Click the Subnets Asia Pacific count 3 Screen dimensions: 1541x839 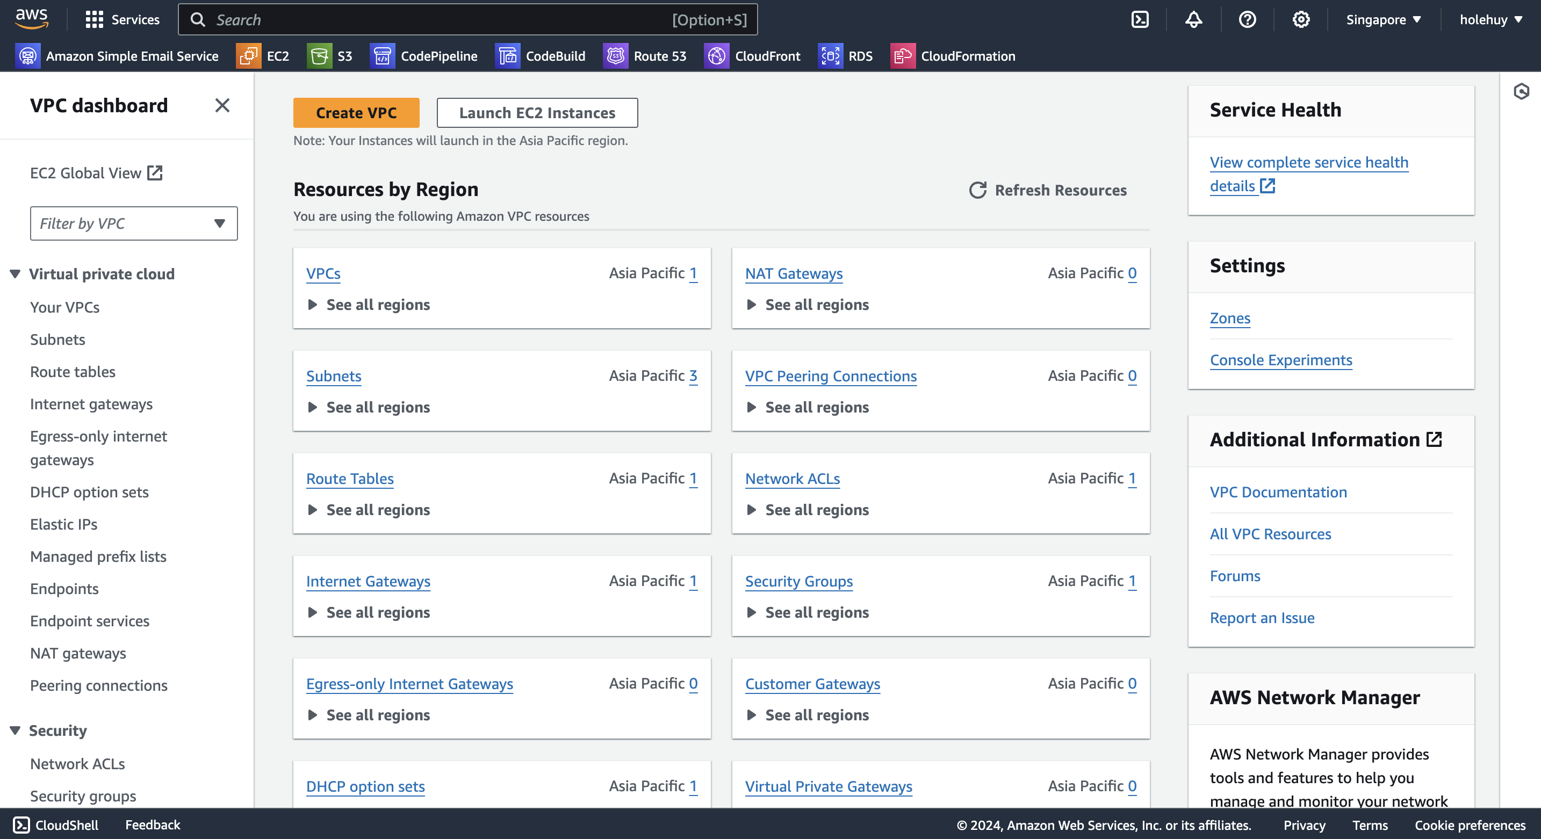pyautogui.click(x=693, y=375)
